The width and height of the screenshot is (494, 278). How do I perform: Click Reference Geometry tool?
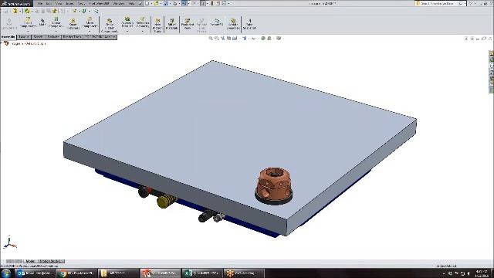142,22
